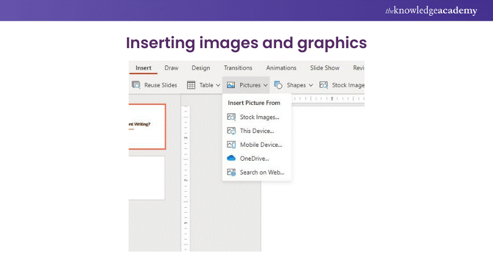Image resolution: width=493 pixels, height=261 pixels.
Task: Go to the Transitions tab
Action: pos(238,68)
